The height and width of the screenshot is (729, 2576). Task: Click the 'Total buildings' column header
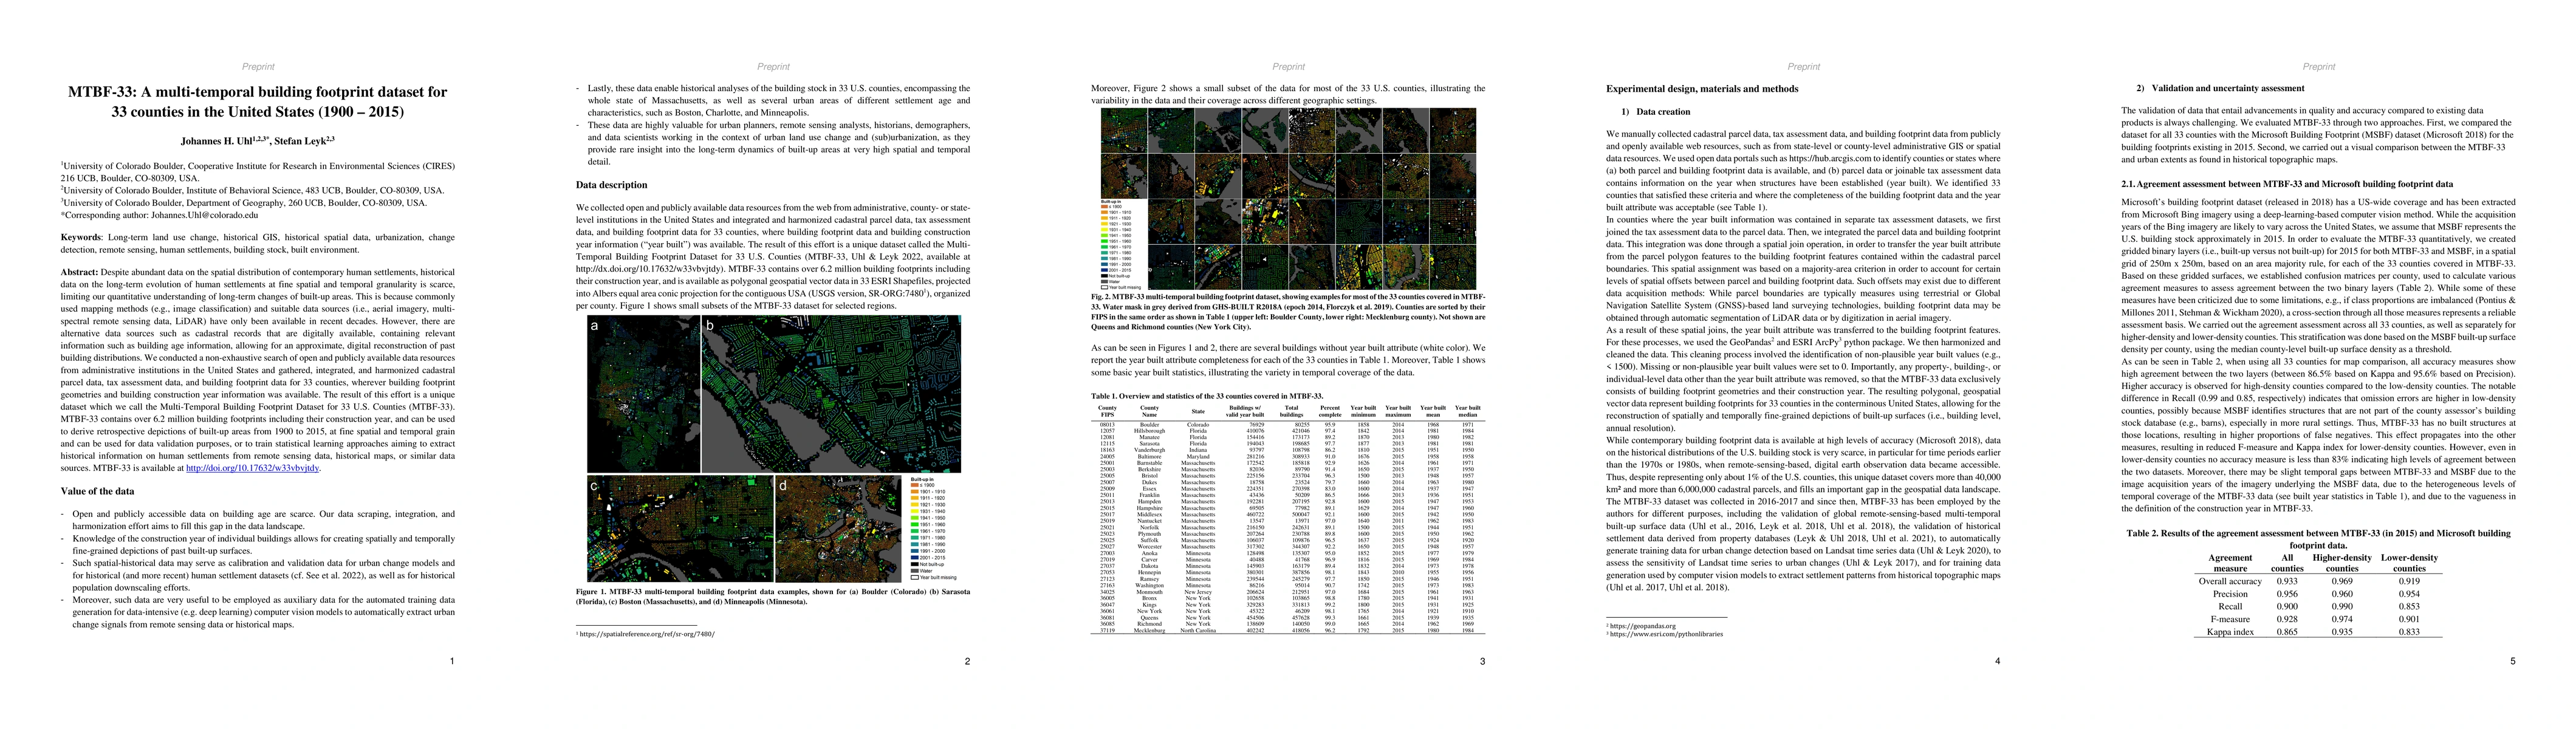[1292, 410]
